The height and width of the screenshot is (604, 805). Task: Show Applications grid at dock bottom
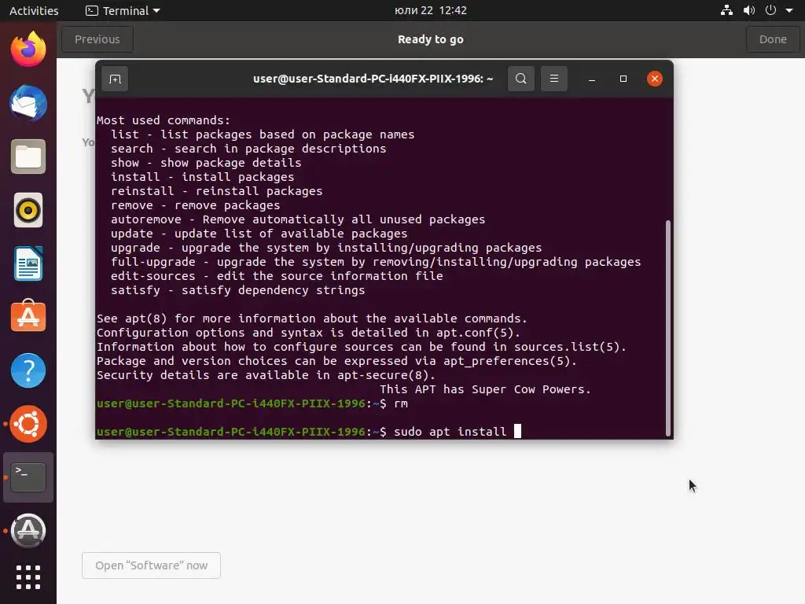[28, 577]
